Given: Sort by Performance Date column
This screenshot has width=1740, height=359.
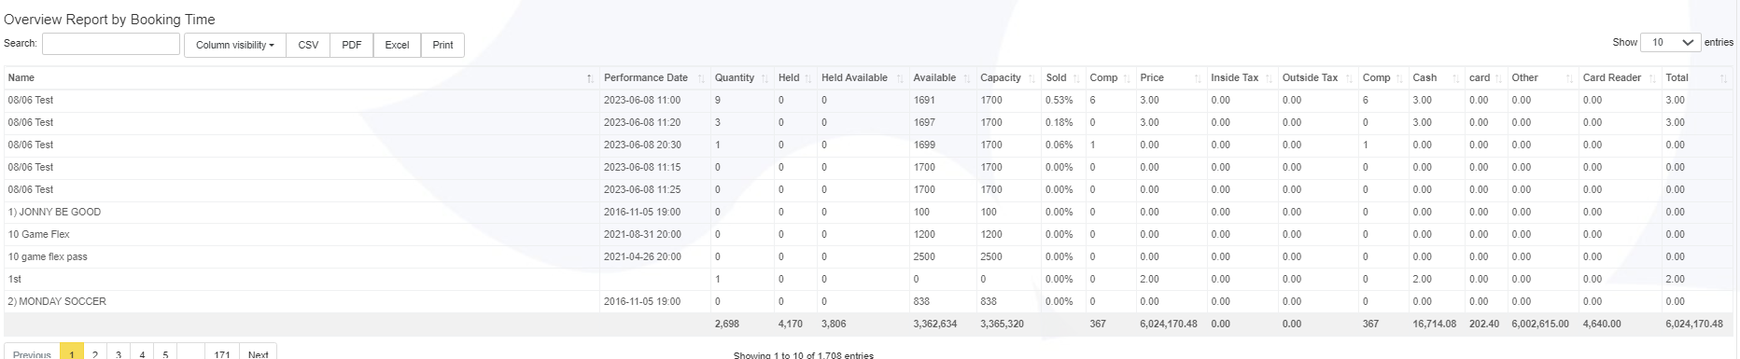Looking at the screenshot, I should [654, 78].
